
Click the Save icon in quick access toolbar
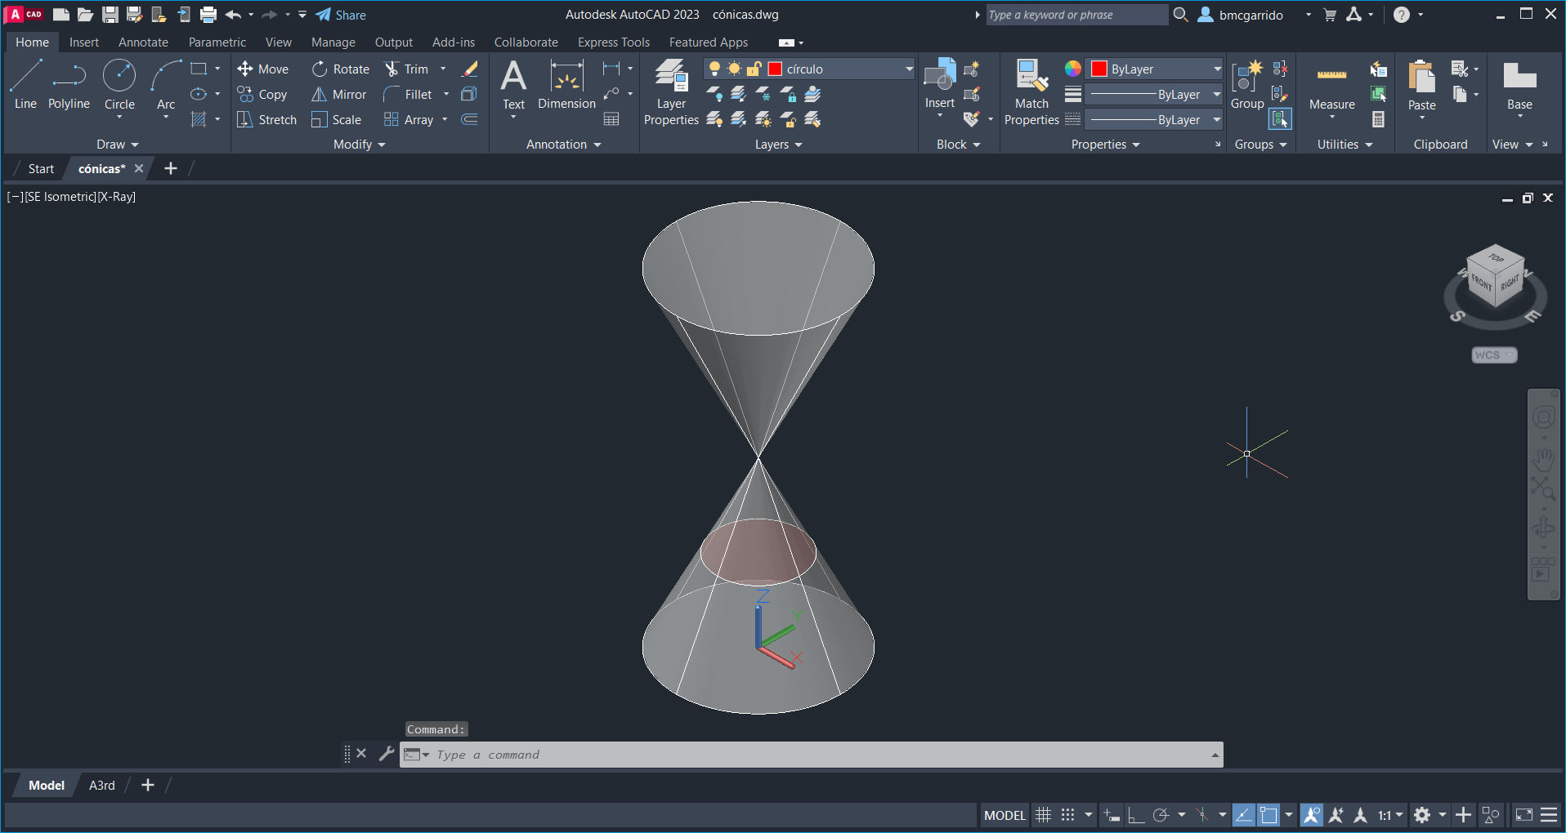tap(110, 15)
